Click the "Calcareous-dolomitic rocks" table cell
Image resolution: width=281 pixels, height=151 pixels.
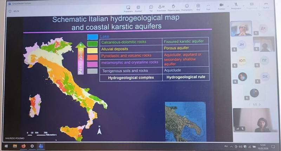(131, 42)
